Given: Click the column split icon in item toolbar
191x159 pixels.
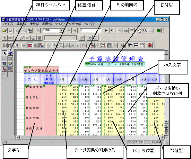Looking at the screenshot, I should [10, 69].
